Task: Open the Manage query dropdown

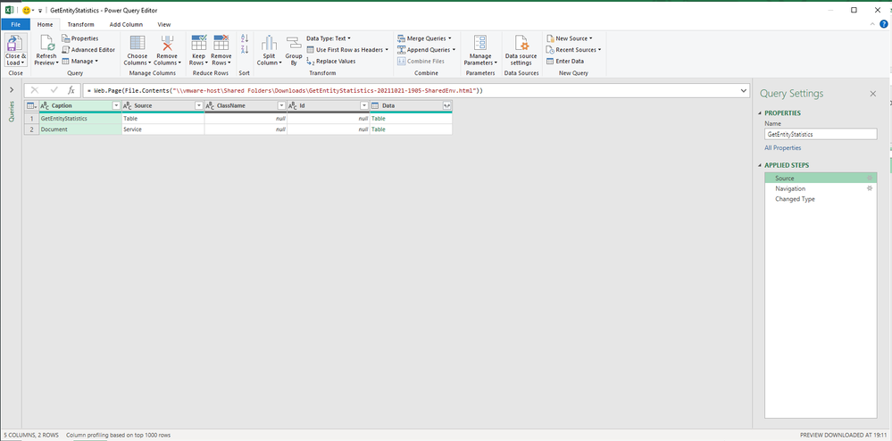Action: click(x=80, y=61)
